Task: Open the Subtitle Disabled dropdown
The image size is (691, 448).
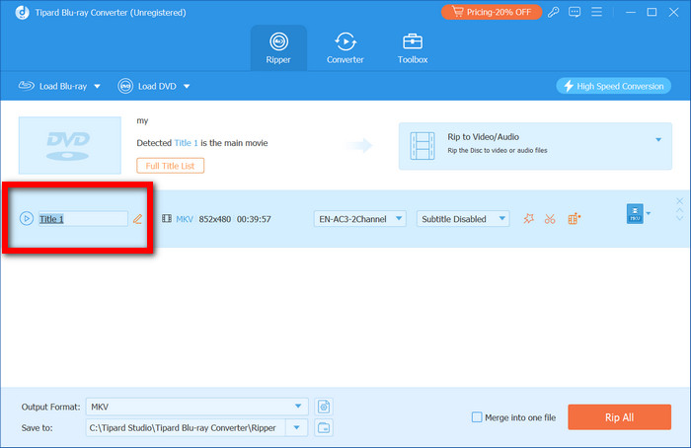Action: click(501, 219)
